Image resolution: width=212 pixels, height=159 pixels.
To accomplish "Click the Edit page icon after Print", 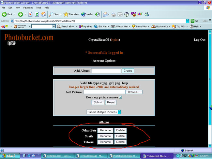I will tap(120, 14).
